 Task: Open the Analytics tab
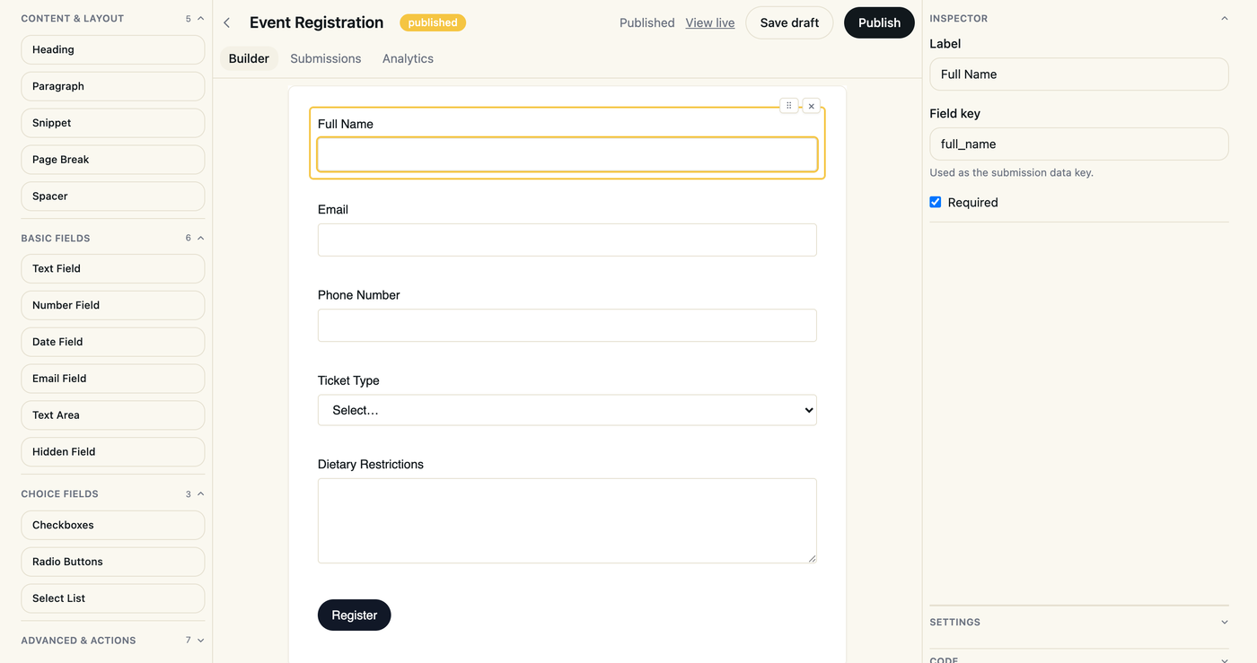click(408, 58)
